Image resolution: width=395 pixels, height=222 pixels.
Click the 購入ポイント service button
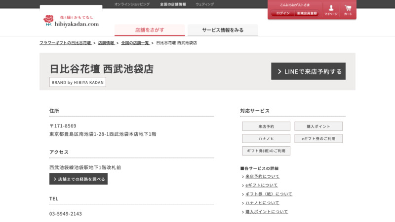(x=318, y=127)
